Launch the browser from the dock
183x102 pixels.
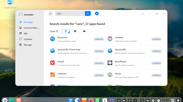tap(77, 100)
